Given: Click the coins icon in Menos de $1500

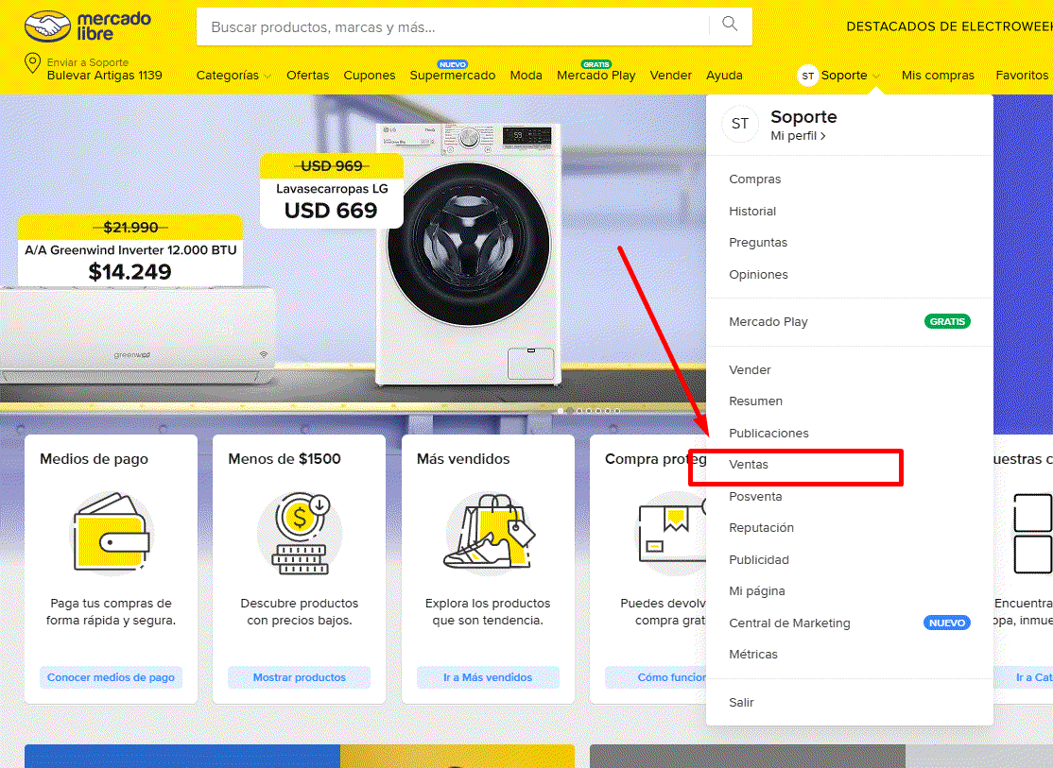Looking at the screenshot, I should click(301, 534).
